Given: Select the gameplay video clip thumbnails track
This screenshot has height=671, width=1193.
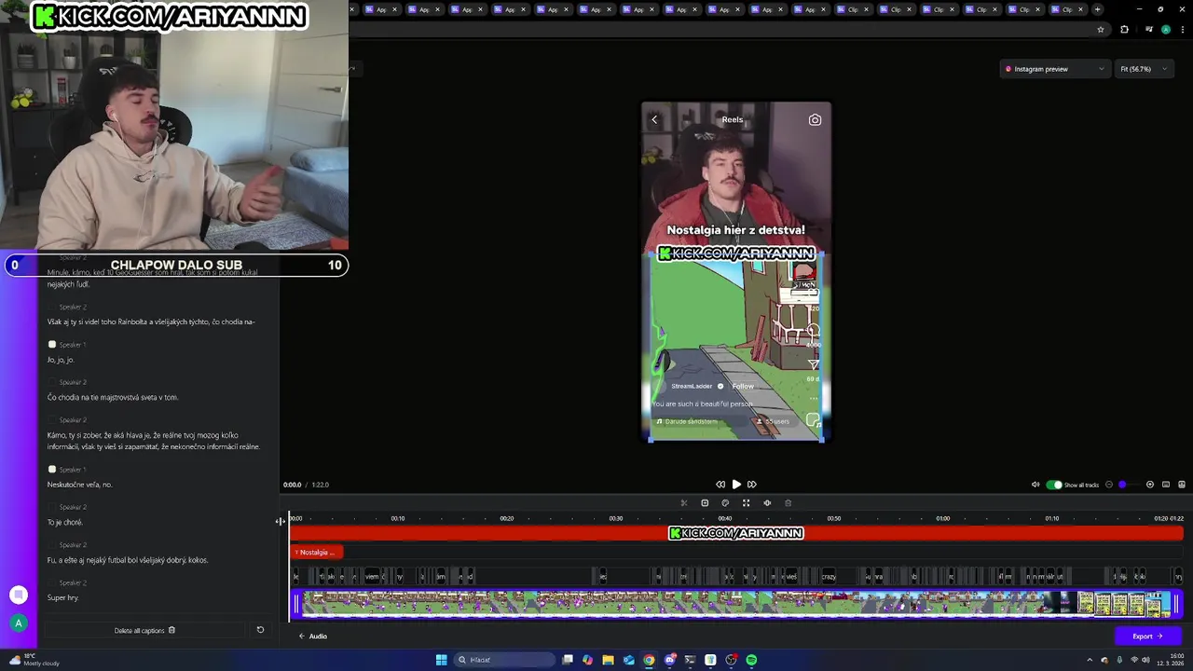Looking at the screenshot, I should (736, 604).
